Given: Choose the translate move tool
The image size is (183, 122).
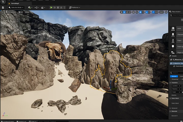Looking at the screenshot, I should 124,12.
